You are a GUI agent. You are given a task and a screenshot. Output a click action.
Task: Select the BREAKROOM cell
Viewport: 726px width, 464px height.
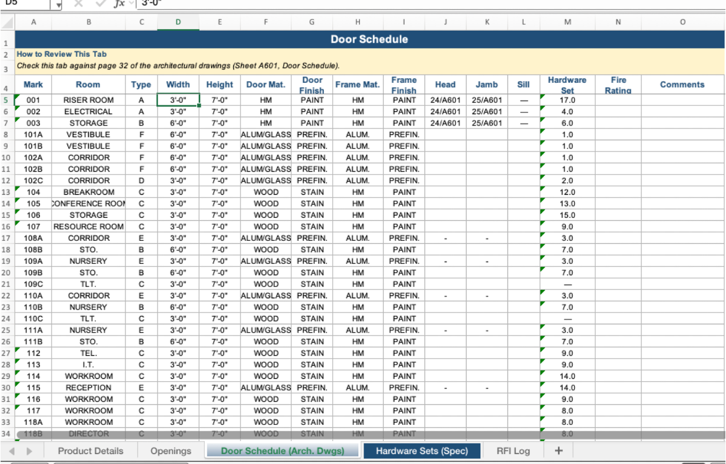coord(88,192)
